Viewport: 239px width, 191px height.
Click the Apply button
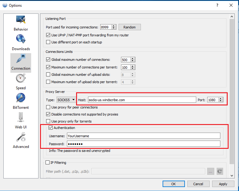click(223, 184)
